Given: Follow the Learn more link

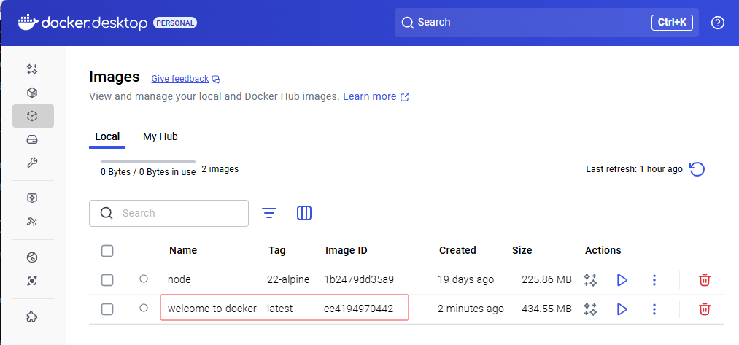Looking at the screenshot, I should [x=369, y=96].
